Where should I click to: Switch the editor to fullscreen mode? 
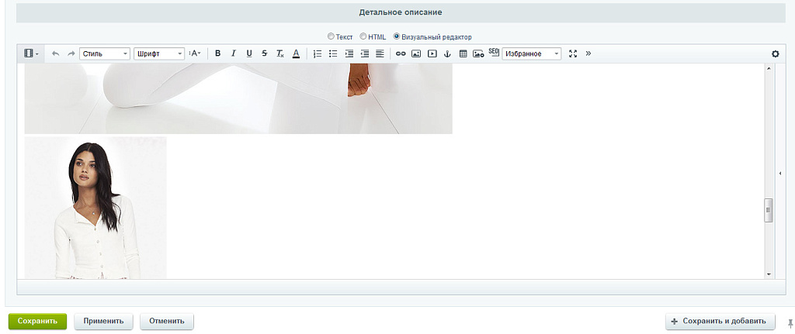pyautogui.click(x=573, y=53)
